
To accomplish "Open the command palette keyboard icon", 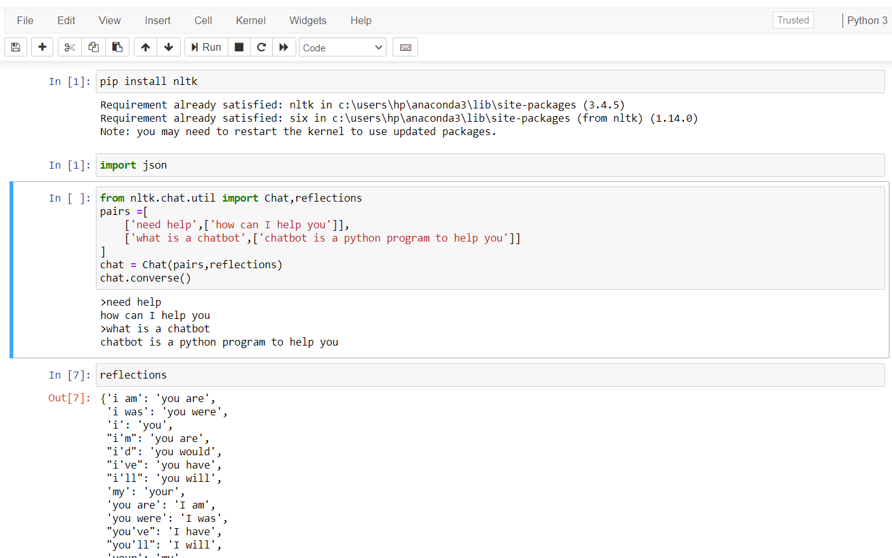I will pos(405,48).
